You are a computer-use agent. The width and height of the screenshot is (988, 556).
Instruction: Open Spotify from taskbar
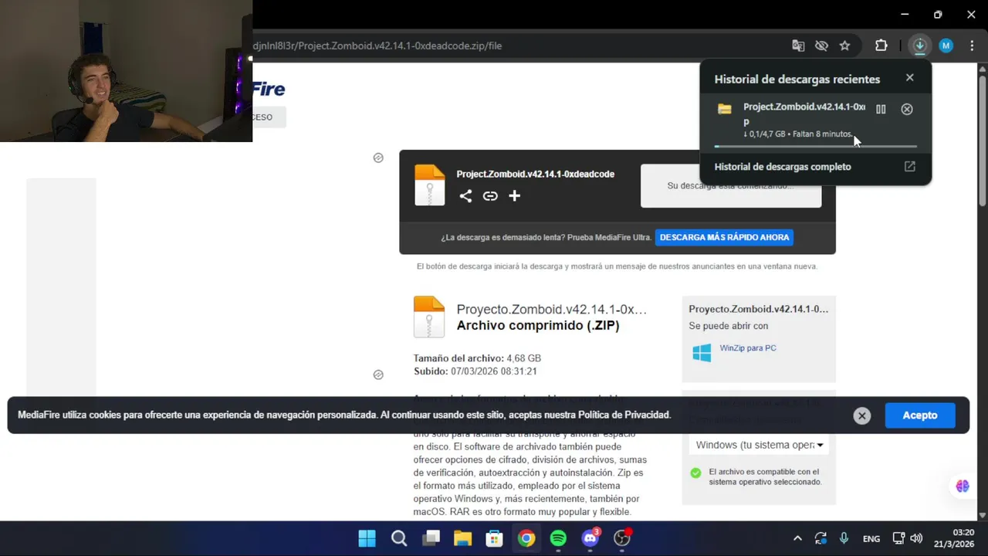558,538
